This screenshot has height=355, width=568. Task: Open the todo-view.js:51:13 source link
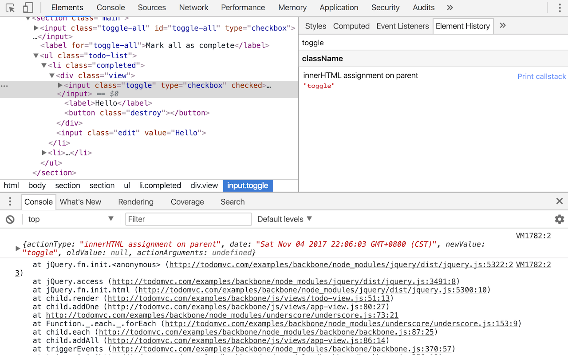tap(248, 298)
